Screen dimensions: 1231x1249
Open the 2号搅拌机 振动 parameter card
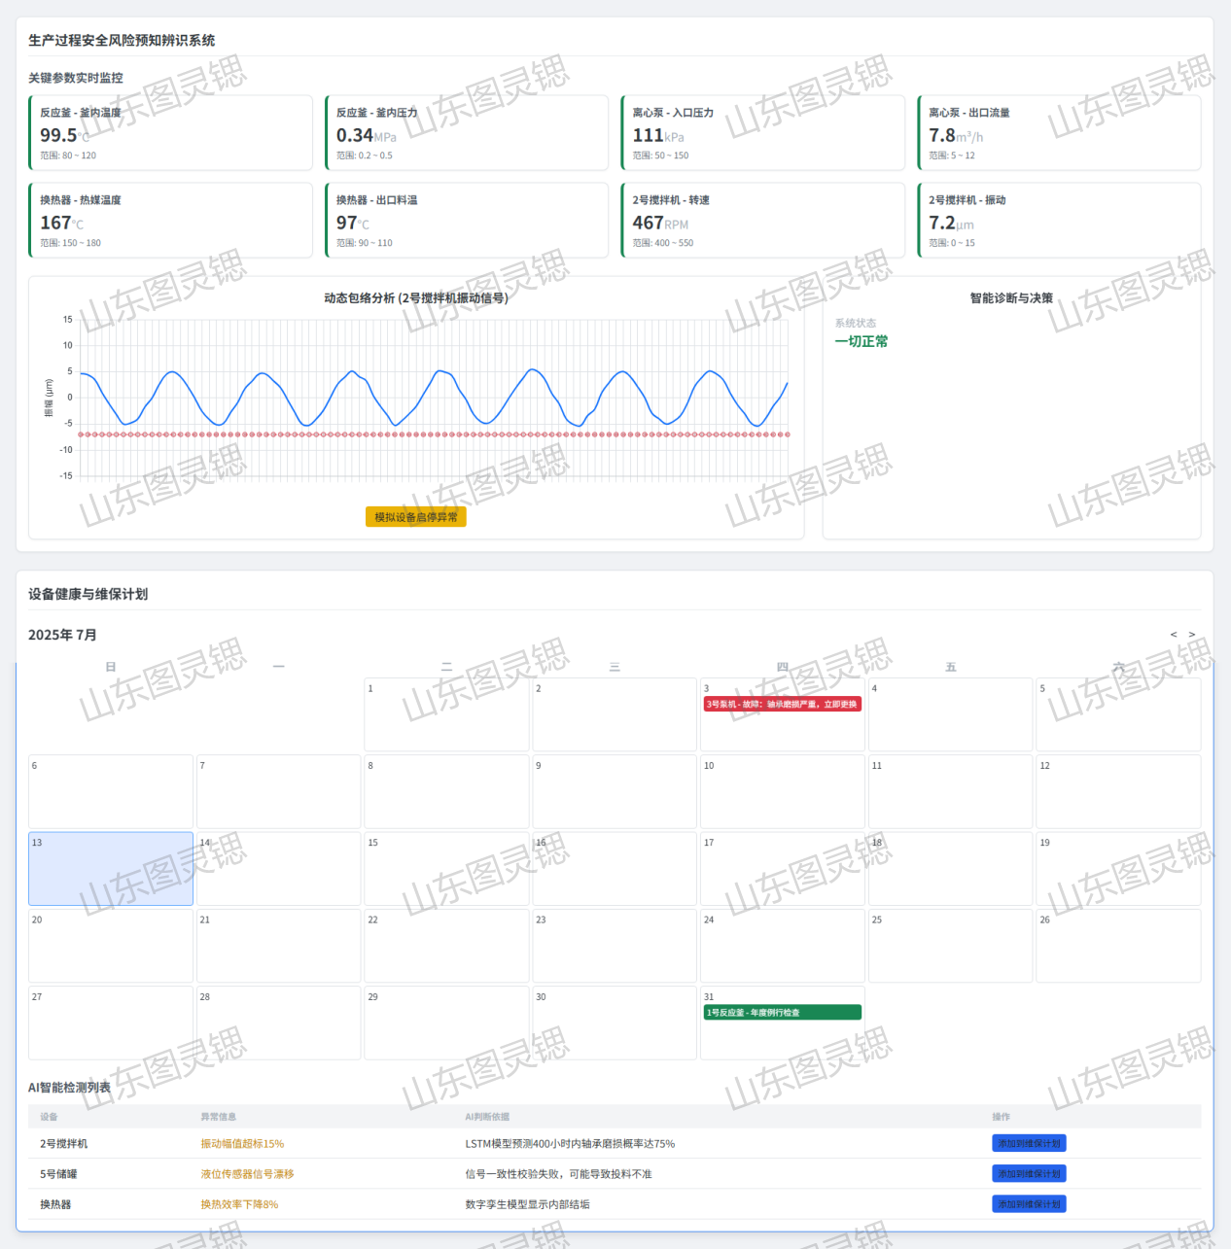pos(1059,221)
